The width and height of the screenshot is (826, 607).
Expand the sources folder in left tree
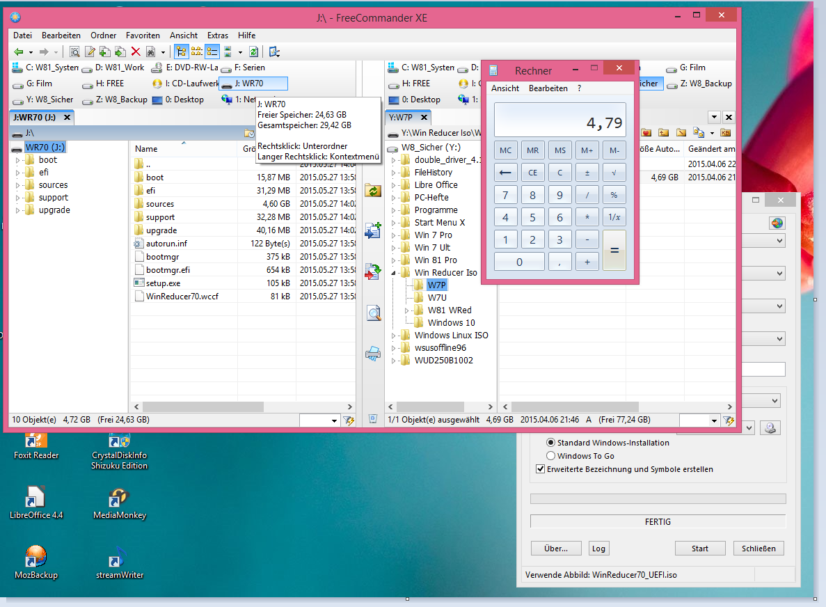click(x=17, y=185)
